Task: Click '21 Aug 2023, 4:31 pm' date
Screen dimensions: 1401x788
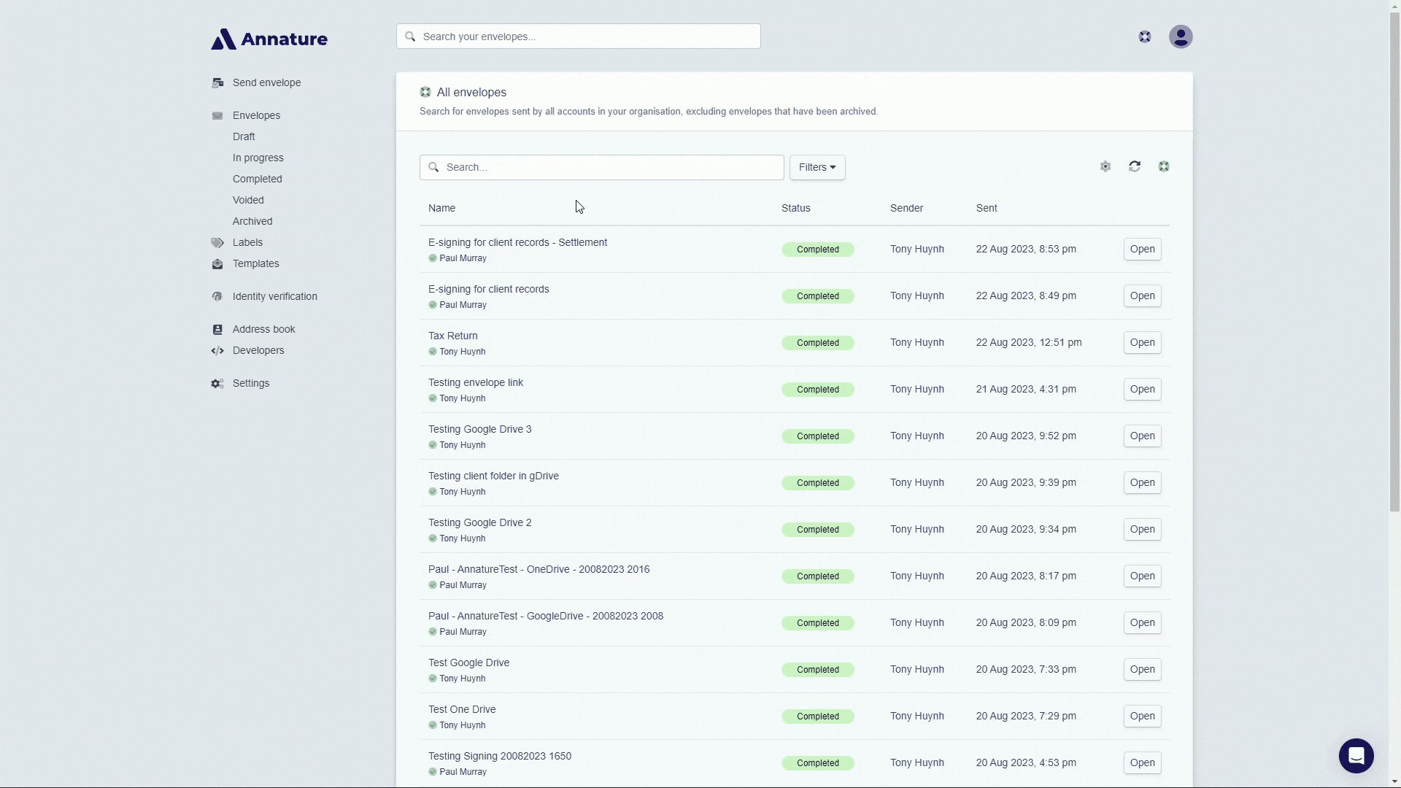Action: click(1026, 390)
